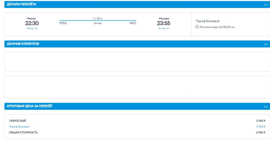Click departure date under 22:30
Image resolution: width=270 pixels, height=141 pixels.
pyautogui.click(x=32, y=28)
